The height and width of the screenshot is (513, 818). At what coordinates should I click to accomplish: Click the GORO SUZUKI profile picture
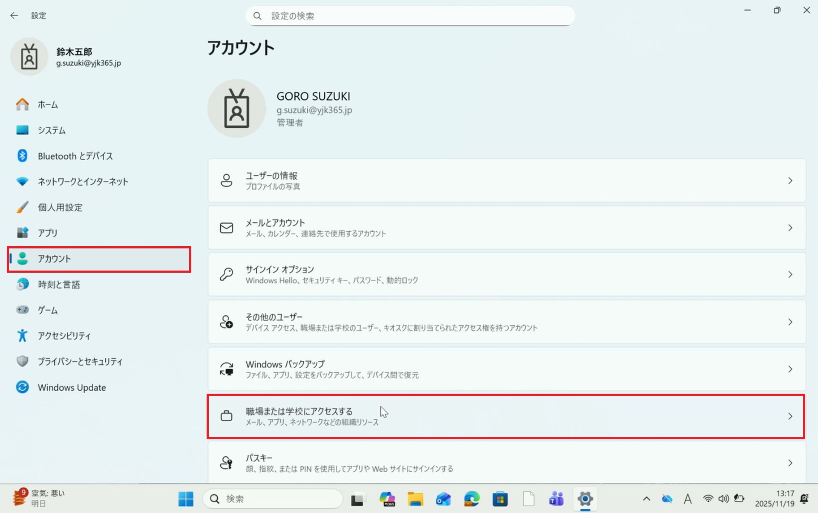(237, 109)
